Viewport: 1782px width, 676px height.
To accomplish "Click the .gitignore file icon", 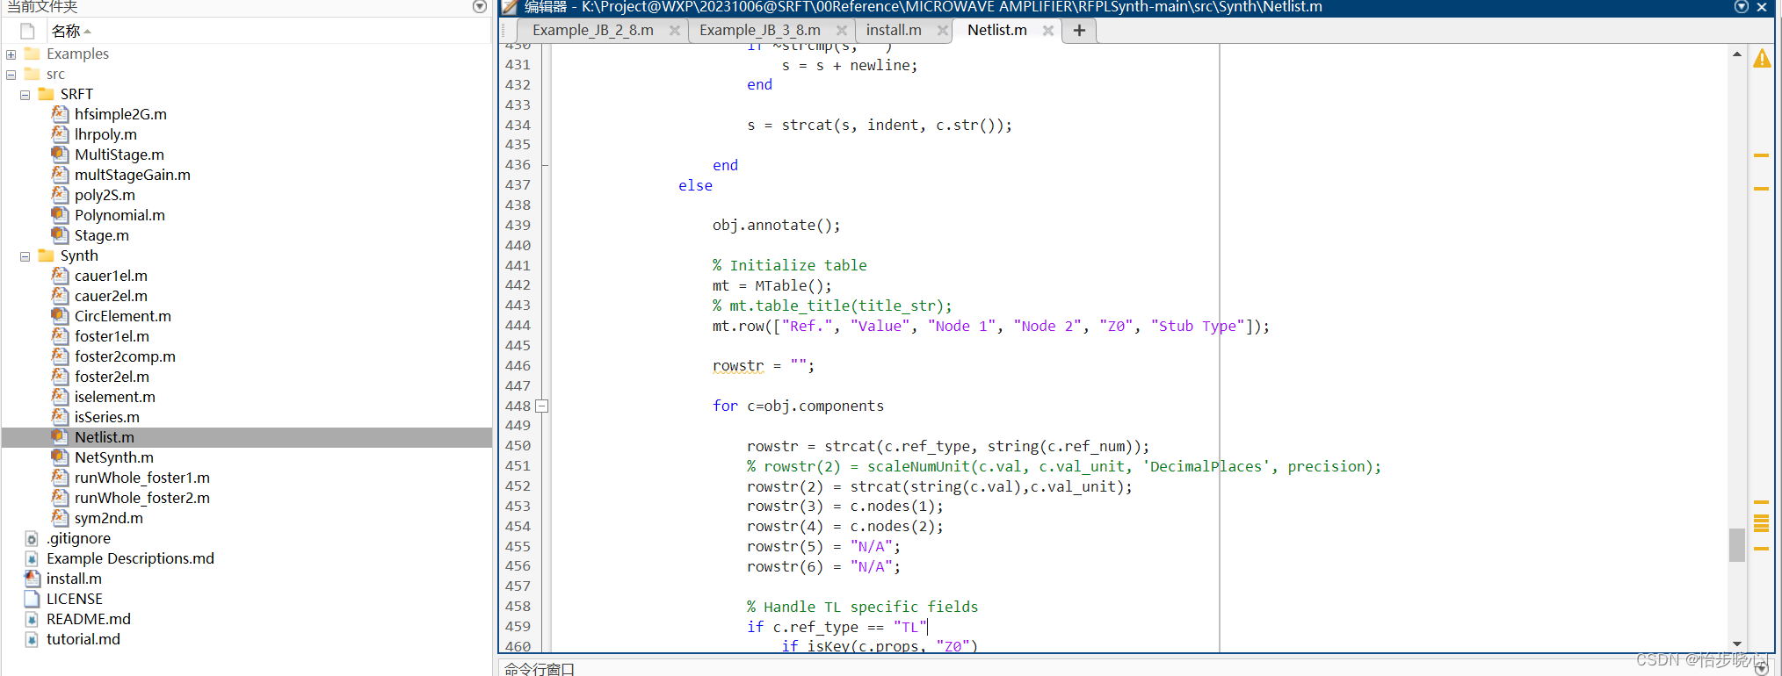I will tap(32, 538).
